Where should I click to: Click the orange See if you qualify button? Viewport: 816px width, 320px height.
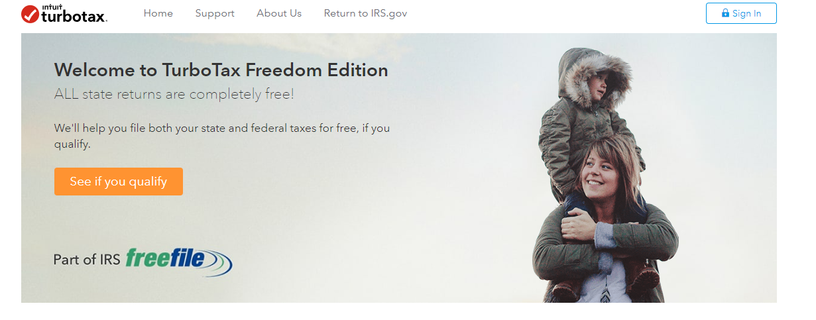[119, 182]
